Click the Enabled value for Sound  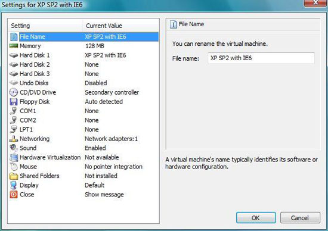(x=95, y=148)
